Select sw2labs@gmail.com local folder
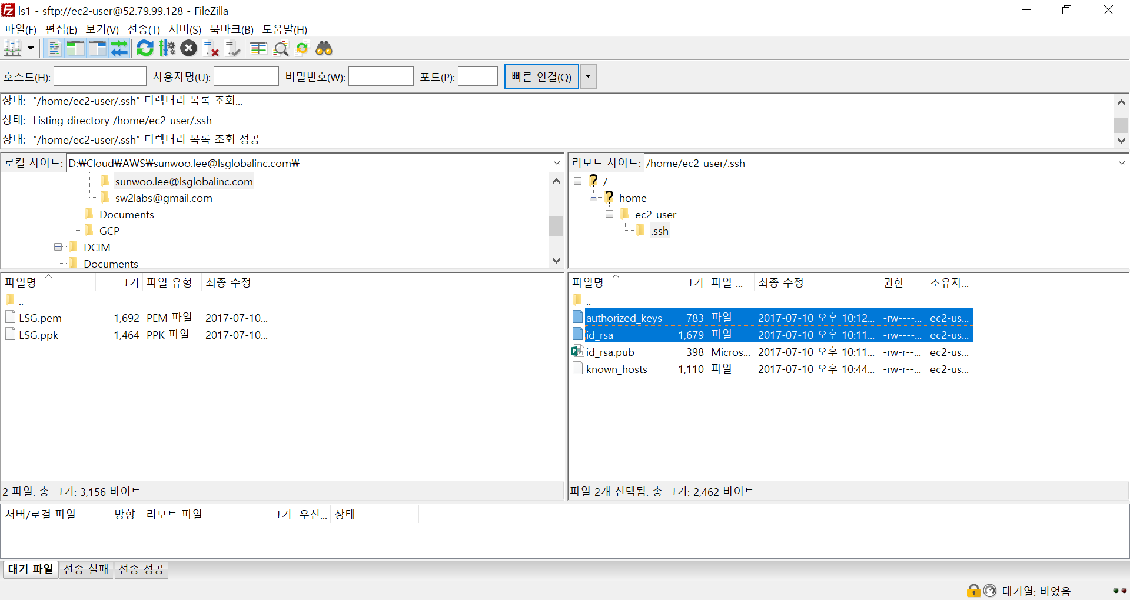This screenshot has height=600, width=1130. tap(164, 198)
